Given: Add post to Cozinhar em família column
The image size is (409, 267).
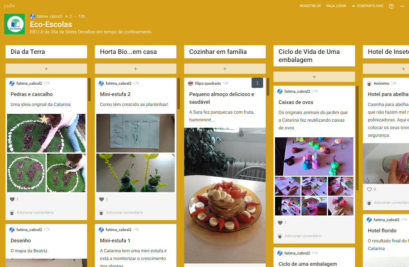Looking at the screenshot, I should pyautogui.click(x=225, y=69).
